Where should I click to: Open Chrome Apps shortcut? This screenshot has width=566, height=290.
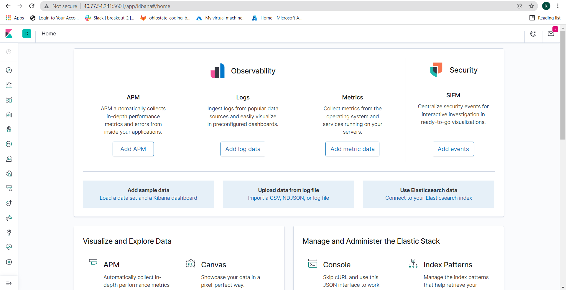[x=15, y=18]
